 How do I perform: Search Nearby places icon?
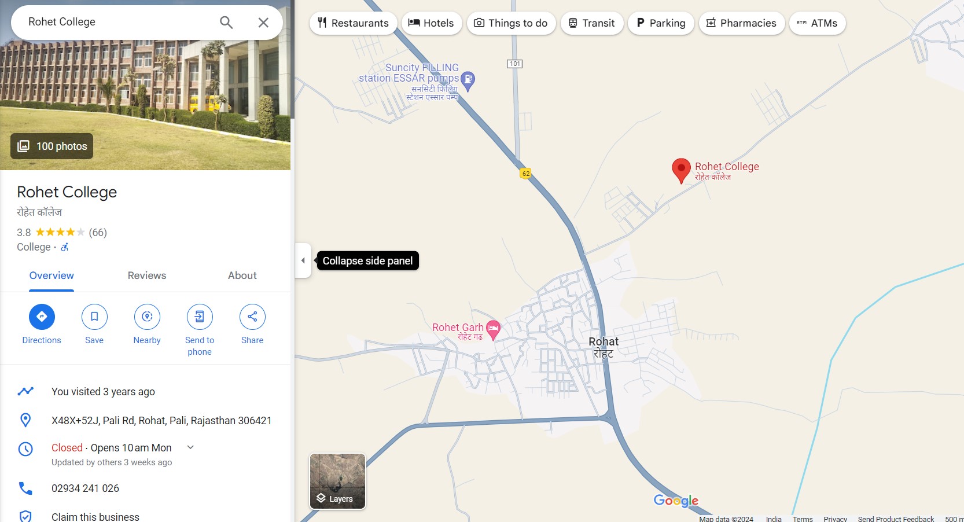pyautogui.click(x=147, y=317)
